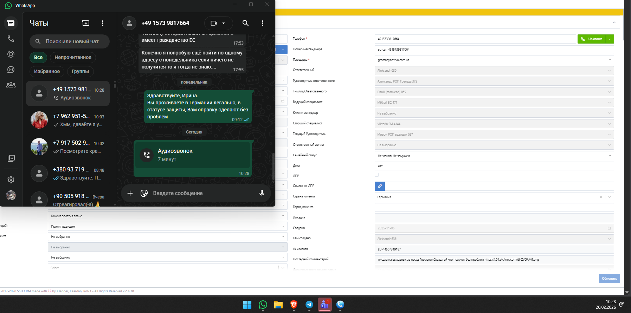Open Microsoft Teams from the taskbar

pyautogui.click(x=325, y=305)
